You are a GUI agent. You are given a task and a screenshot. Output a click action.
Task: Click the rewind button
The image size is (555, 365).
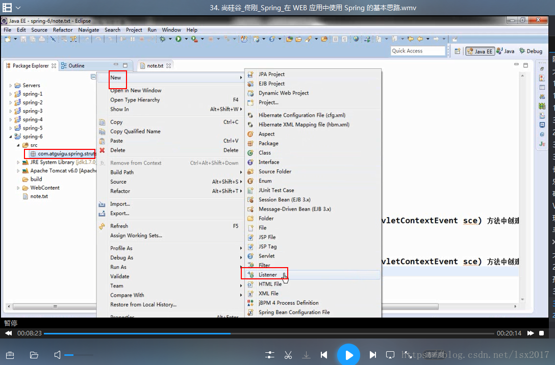[x=9, y=333]
